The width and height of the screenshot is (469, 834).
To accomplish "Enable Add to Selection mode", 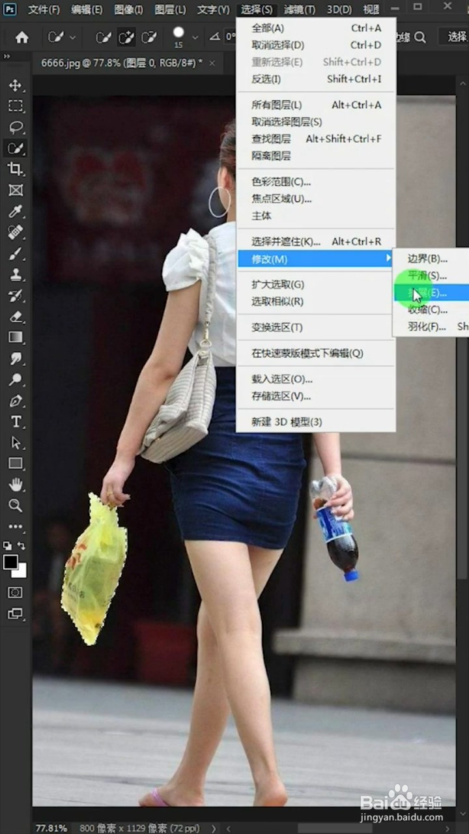I will click(x=126, y=37).
